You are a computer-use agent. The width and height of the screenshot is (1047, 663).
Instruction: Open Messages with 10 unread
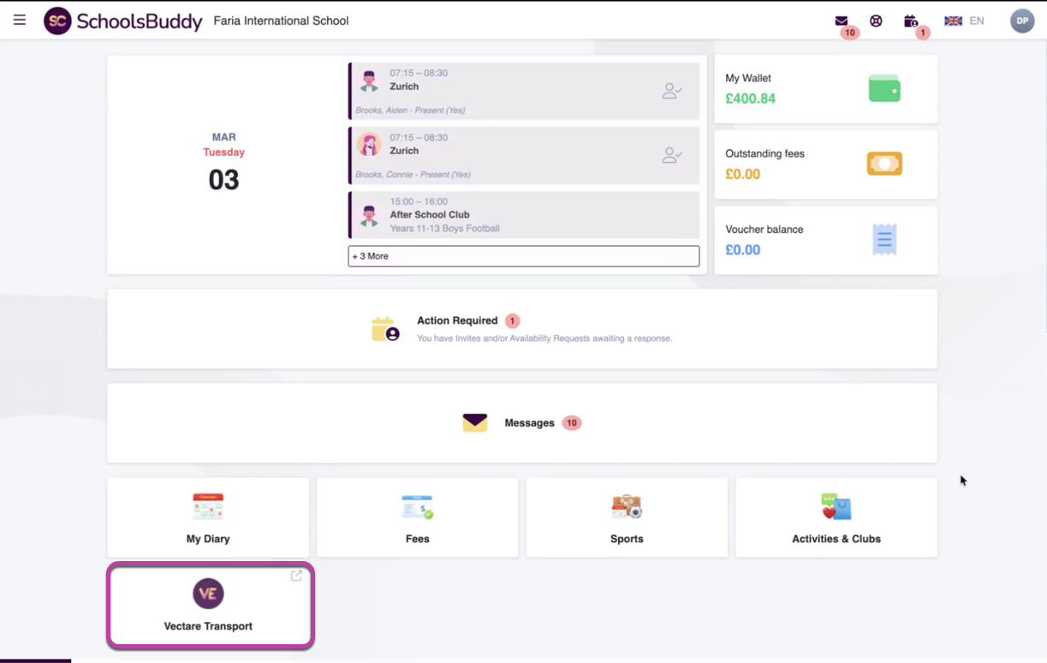[x=522, y=422]
